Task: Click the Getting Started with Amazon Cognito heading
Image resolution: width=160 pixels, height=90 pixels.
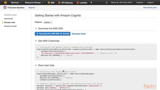Action: tap(58, 15)
